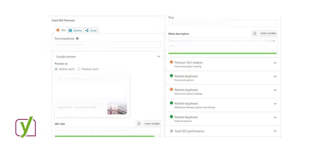
Task: Click the Google preview thumbnail image
Action: click(117, 108)
